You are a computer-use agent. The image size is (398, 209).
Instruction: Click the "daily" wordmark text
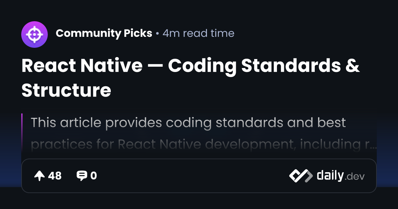point(330,175)
